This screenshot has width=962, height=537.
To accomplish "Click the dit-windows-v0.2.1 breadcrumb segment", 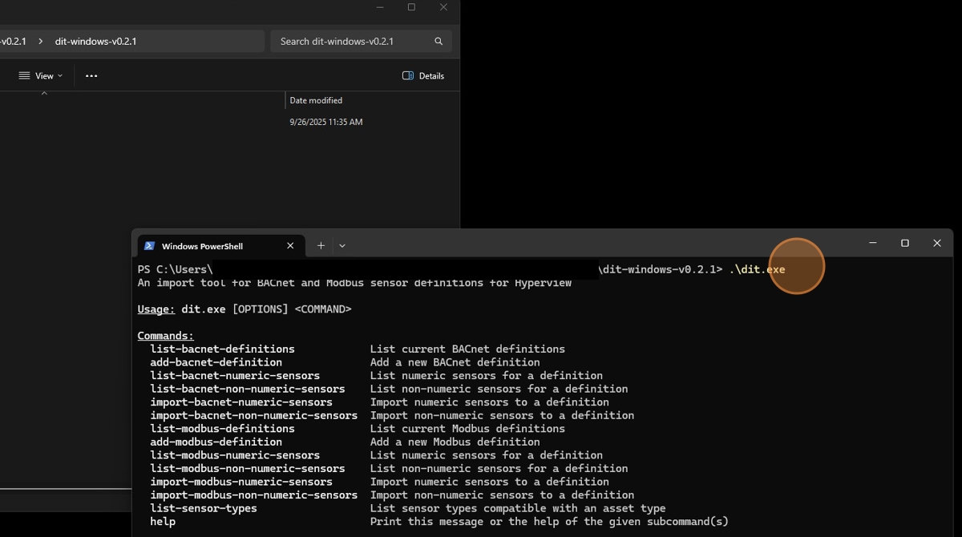I will 95,42.
